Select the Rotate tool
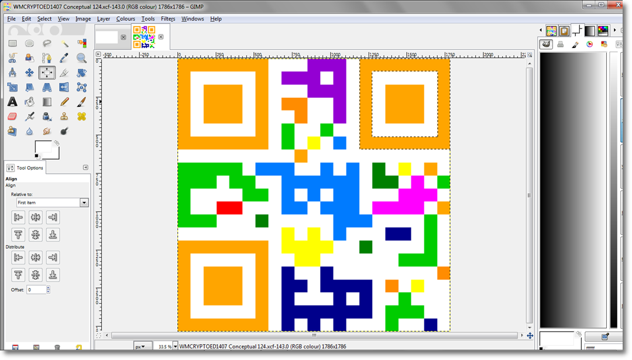The image size is (632, 360). tap(81, 73)
